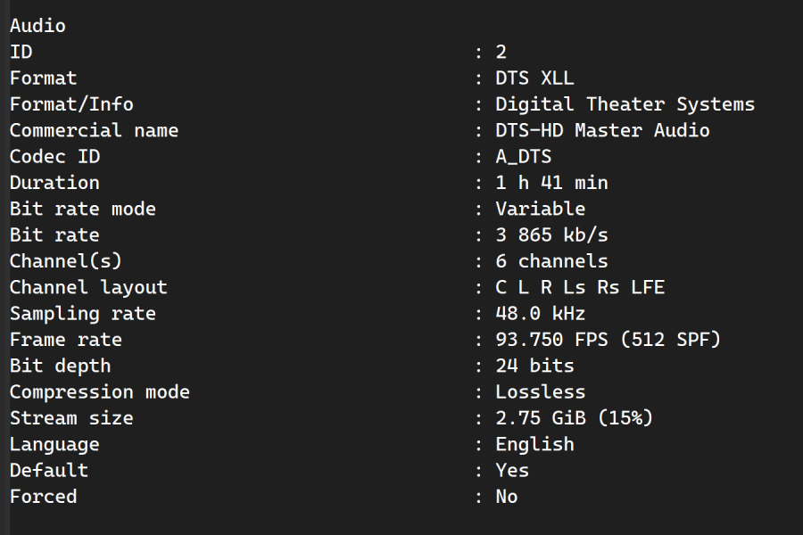Click the "Variable" bit rate mode value
803x535 pixels.
(x=540, y=209)
